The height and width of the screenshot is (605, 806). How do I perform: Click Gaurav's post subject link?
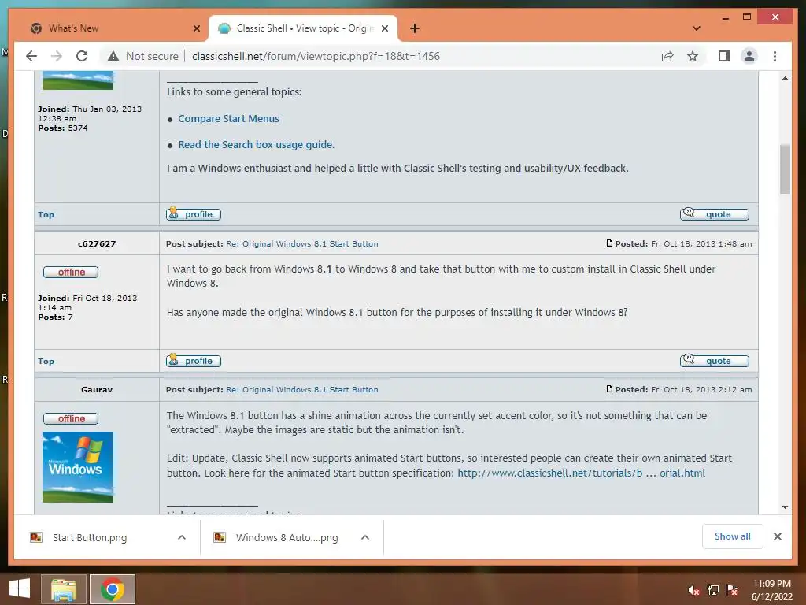[x=302, y=389]
